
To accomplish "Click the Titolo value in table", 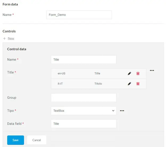I will pyautogui.click(x=98, y=84).
